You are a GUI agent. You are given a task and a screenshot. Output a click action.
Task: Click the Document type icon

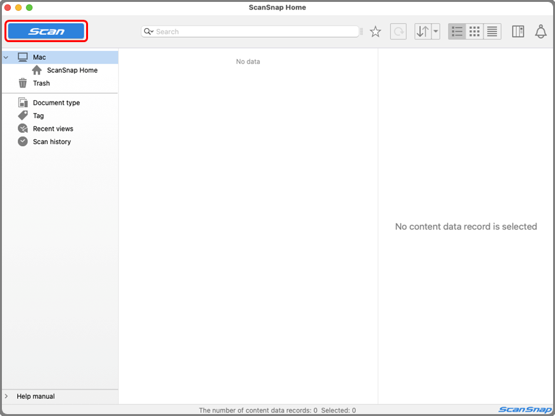pyautogui.click(x=23, y=103)
